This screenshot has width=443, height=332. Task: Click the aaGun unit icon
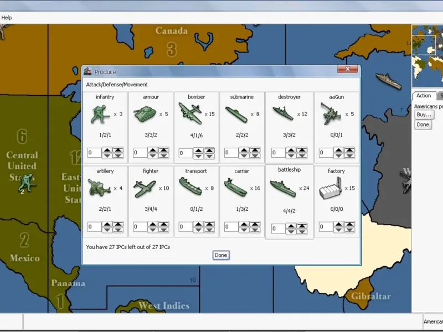click(x=331, y=114)
